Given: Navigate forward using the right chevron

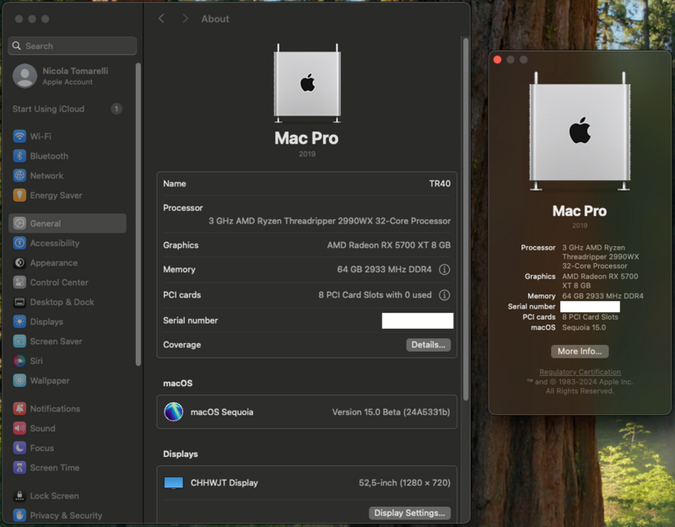Looking at the screenshot, I should pos(184,18).
